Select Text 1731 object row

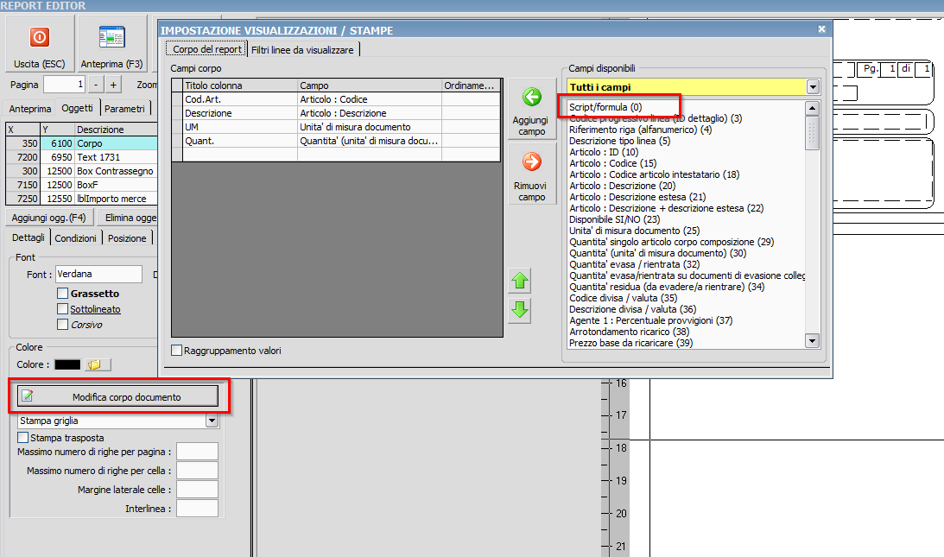82,157
